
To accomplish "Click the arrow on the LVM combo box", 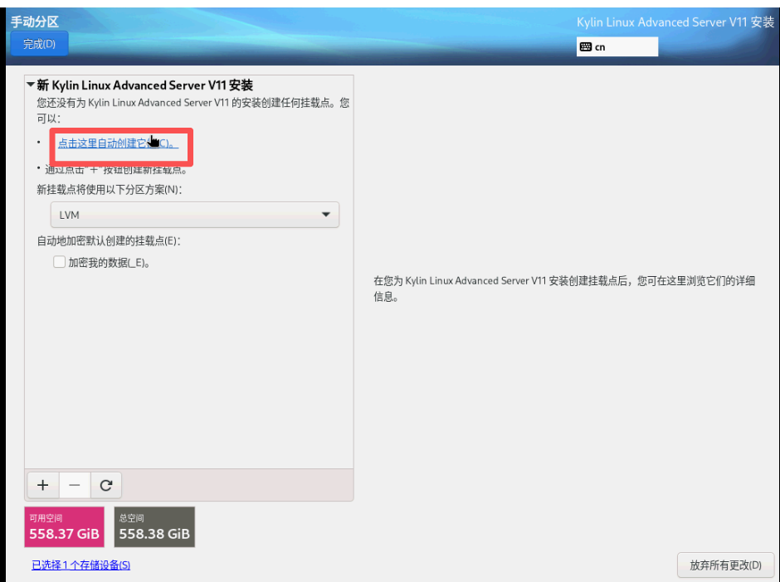I will coord(326,215).
